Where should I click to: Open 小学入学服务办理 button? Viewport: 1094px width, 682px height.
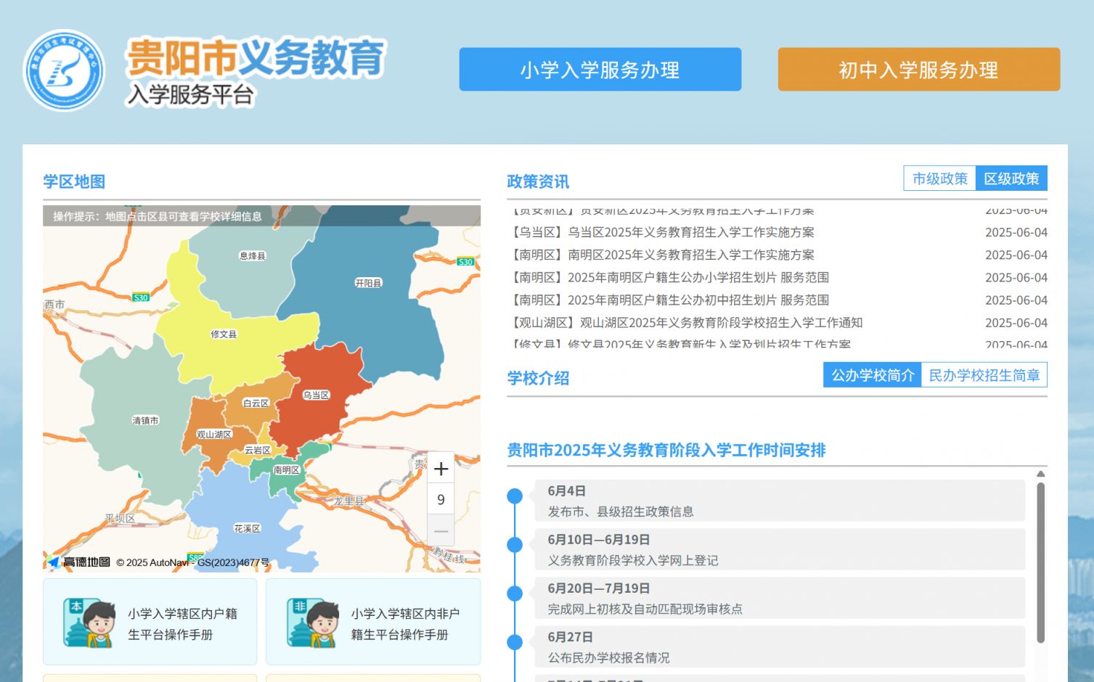click(600, 70)
